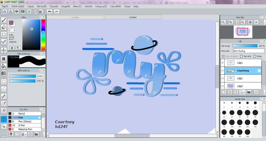266x141 pixels.
Task: Open the Cửa sổ(W) menu
Action: point(116,6)
